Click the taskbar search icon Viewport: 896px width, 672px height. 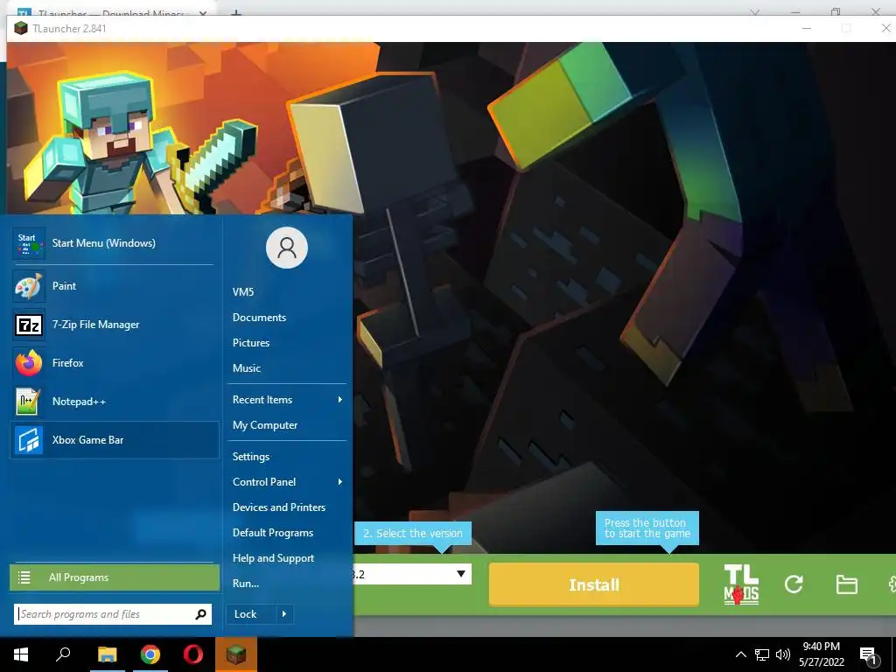point(63,654)
